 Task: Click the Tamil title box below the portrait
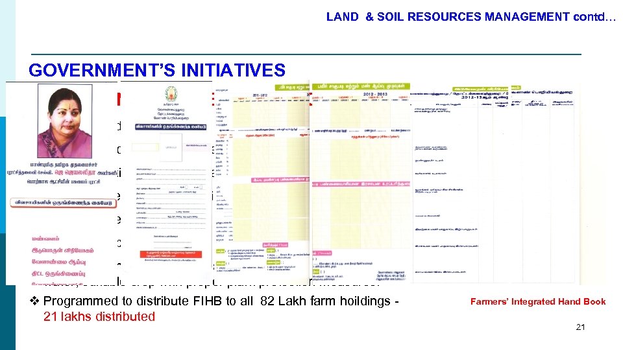64,203
